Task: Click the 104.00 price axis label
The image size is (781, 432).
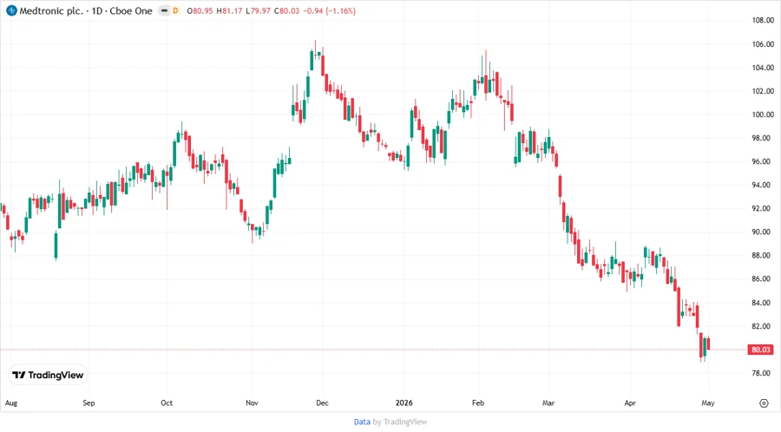Action: coord(763,68)
